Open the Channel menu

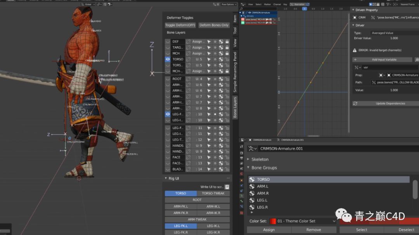click(277, 4)
